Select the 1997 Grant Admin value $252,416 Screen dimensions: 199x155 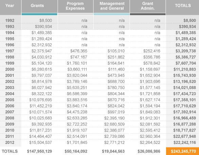tap(152, 51)
